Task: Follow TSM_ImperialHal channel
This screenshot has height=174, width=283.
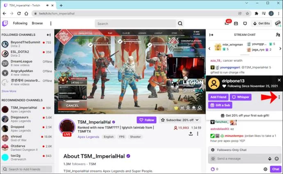Action: [x=146, y=120]
